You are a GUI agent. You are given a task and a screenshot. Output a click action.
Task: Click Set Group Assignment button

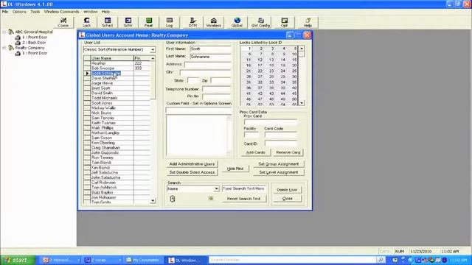point(279,164)
